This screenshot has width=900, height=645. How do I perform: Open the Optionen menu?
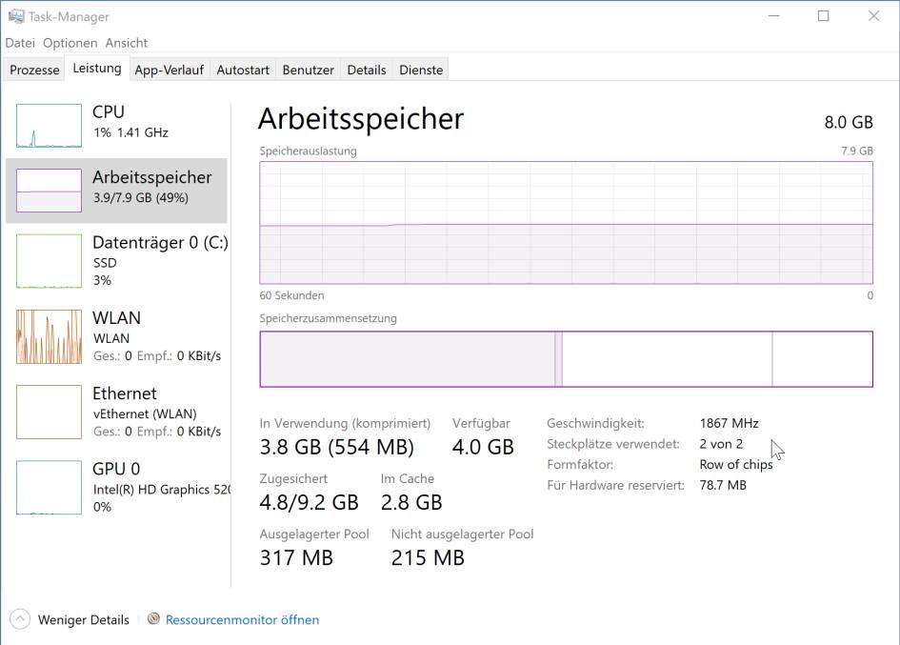click(x=70, y=43)
